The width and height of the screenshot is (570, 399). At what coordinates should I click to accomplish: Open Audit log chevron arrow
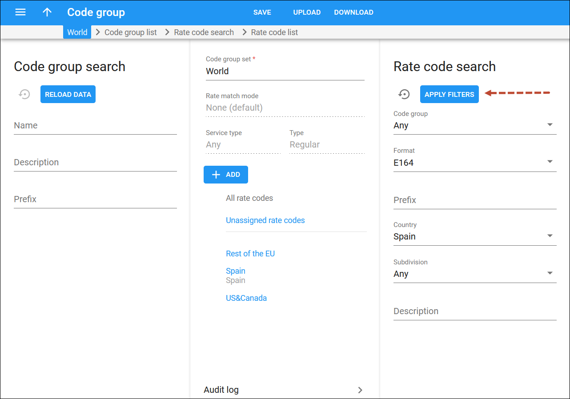[x=360, y=390]
